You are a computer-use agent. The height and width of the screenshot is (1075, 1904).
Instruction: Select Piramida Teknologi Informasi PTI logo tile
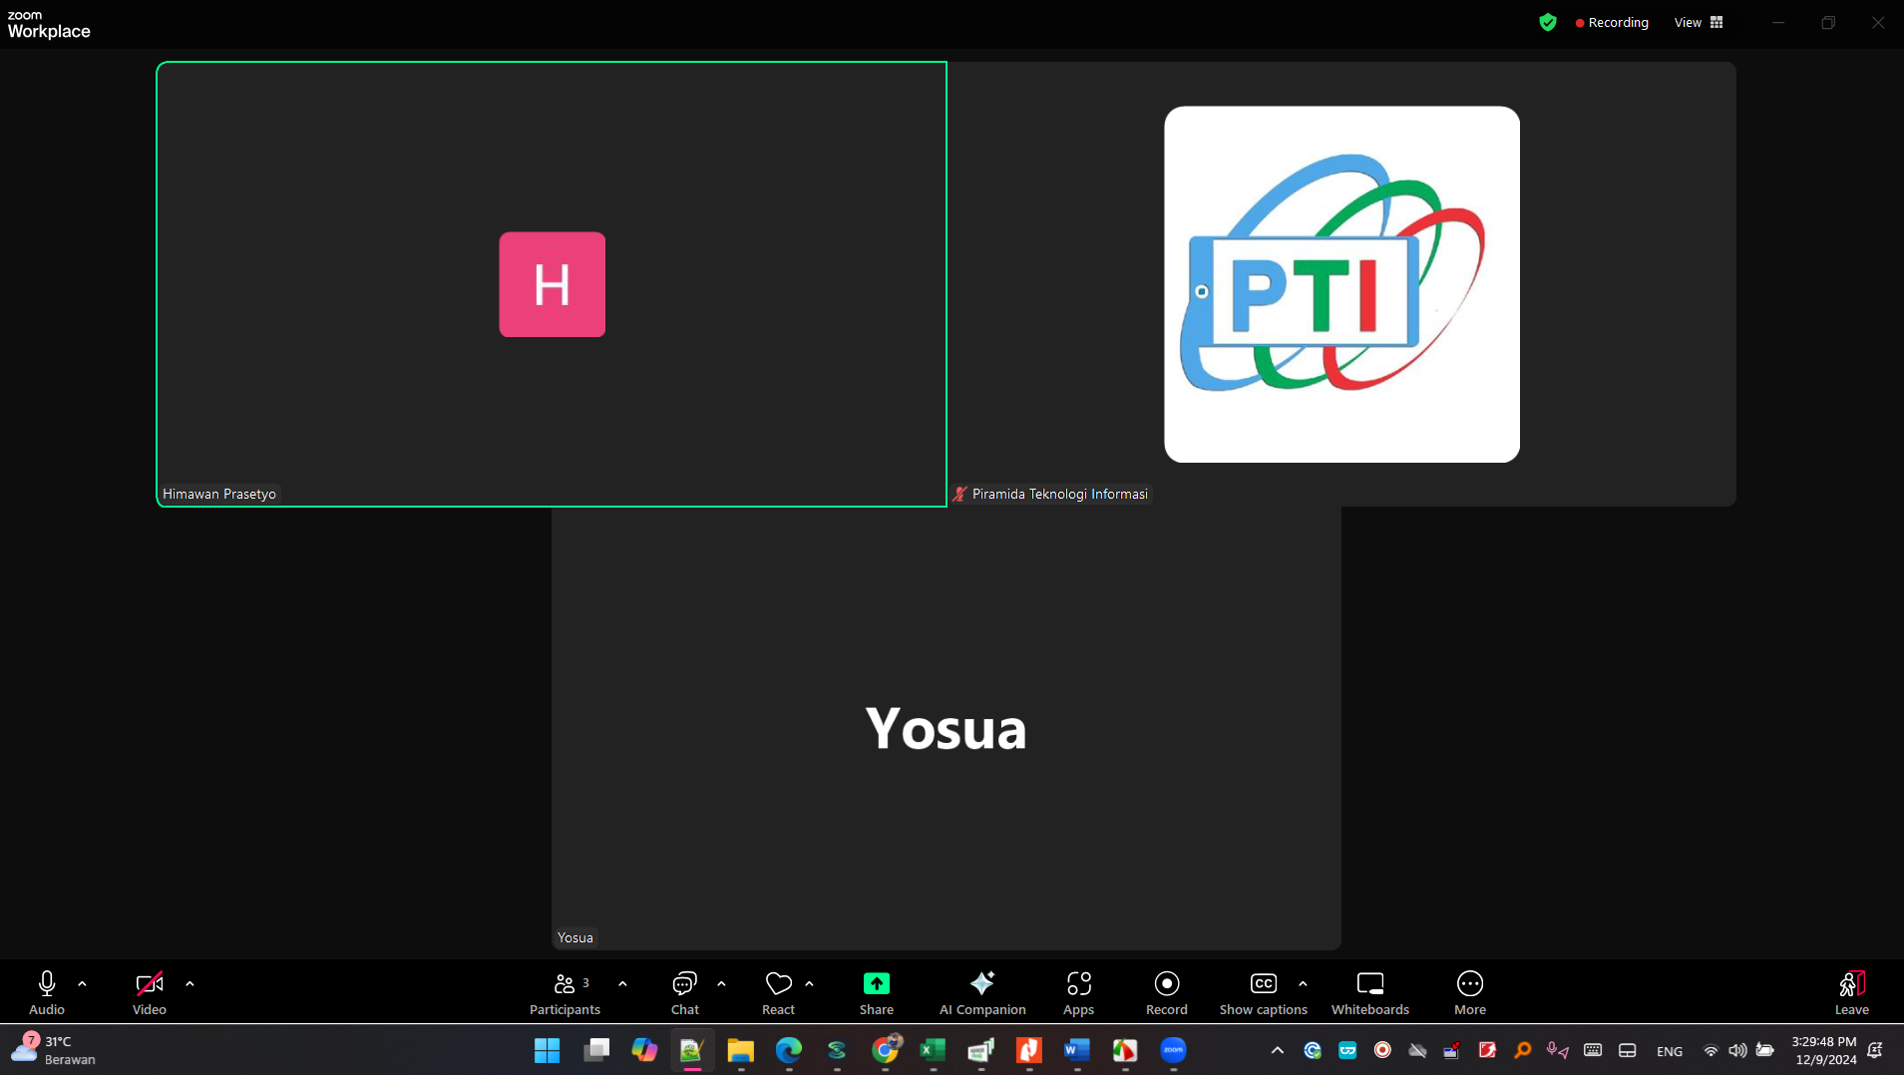[1341, 284]
